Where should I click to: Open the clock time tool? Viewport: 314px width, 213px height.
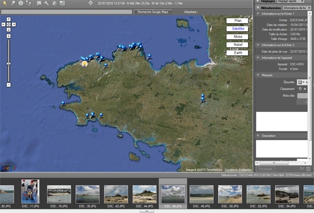(21, 3)
